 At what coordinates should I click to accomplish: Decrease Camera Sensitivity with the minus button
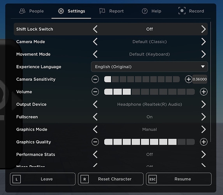pos(95,79)
